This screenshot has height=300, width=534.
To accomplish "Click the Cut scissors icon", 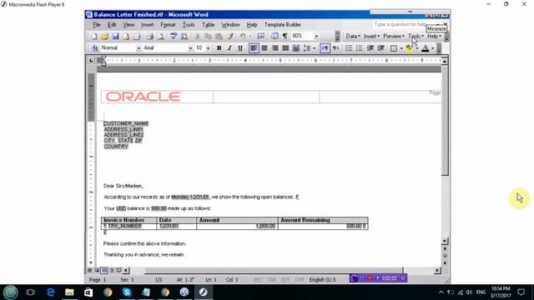I will pos(197,36).
